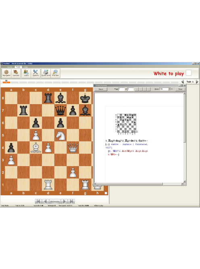Select the white pawn on f2
This screenshot has width=200, height=269.
pyautogui.click(x=73, y=173)
